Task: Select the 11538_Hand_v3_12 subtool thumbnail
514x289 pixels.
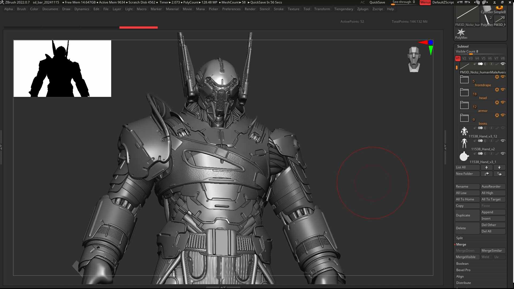Action: coord(464,131)
